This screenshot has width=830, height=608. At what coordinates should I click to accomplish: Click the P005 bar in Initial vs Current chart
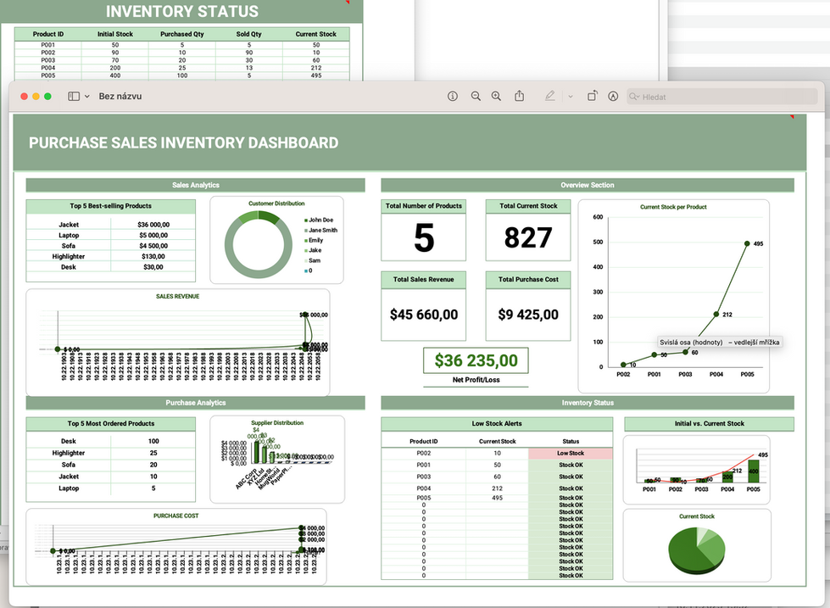(753, 471)
